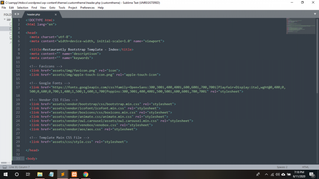Collapse the root folder in sidebar
319x179 pixels.
click(5, 19)
